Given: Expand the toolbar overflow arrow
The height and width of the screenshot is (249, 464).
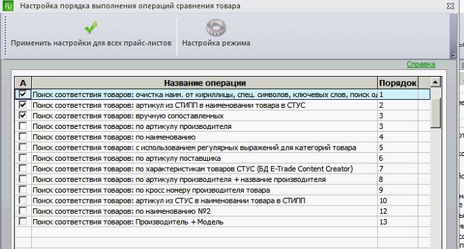Looking at the screenshot, I should tap(453, 55).
